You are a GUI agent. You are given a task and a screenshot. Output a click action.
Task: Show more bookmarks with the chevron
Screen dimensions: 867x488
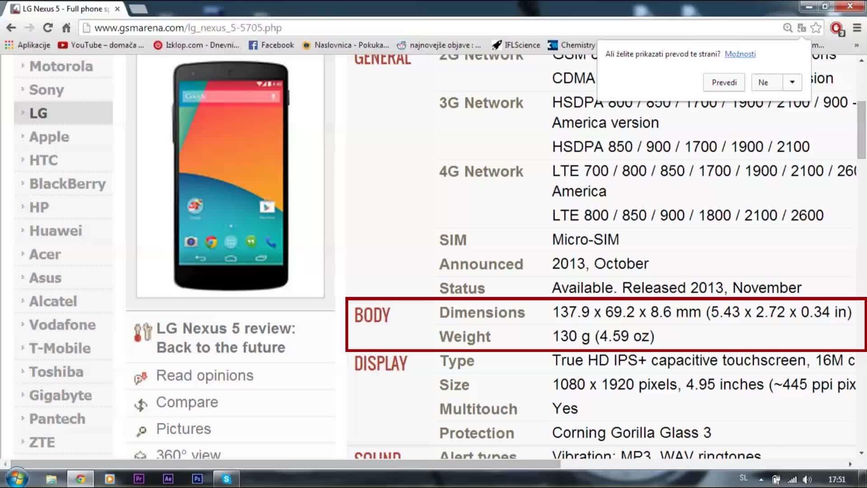(x=856, y=45)
